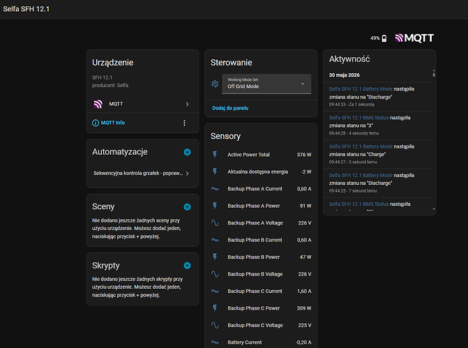The width and height of the screenshot is (468, 348).
Task: Click the Backup Phase A Current icon
Action: pyautogui.click(x=215, y=188)
